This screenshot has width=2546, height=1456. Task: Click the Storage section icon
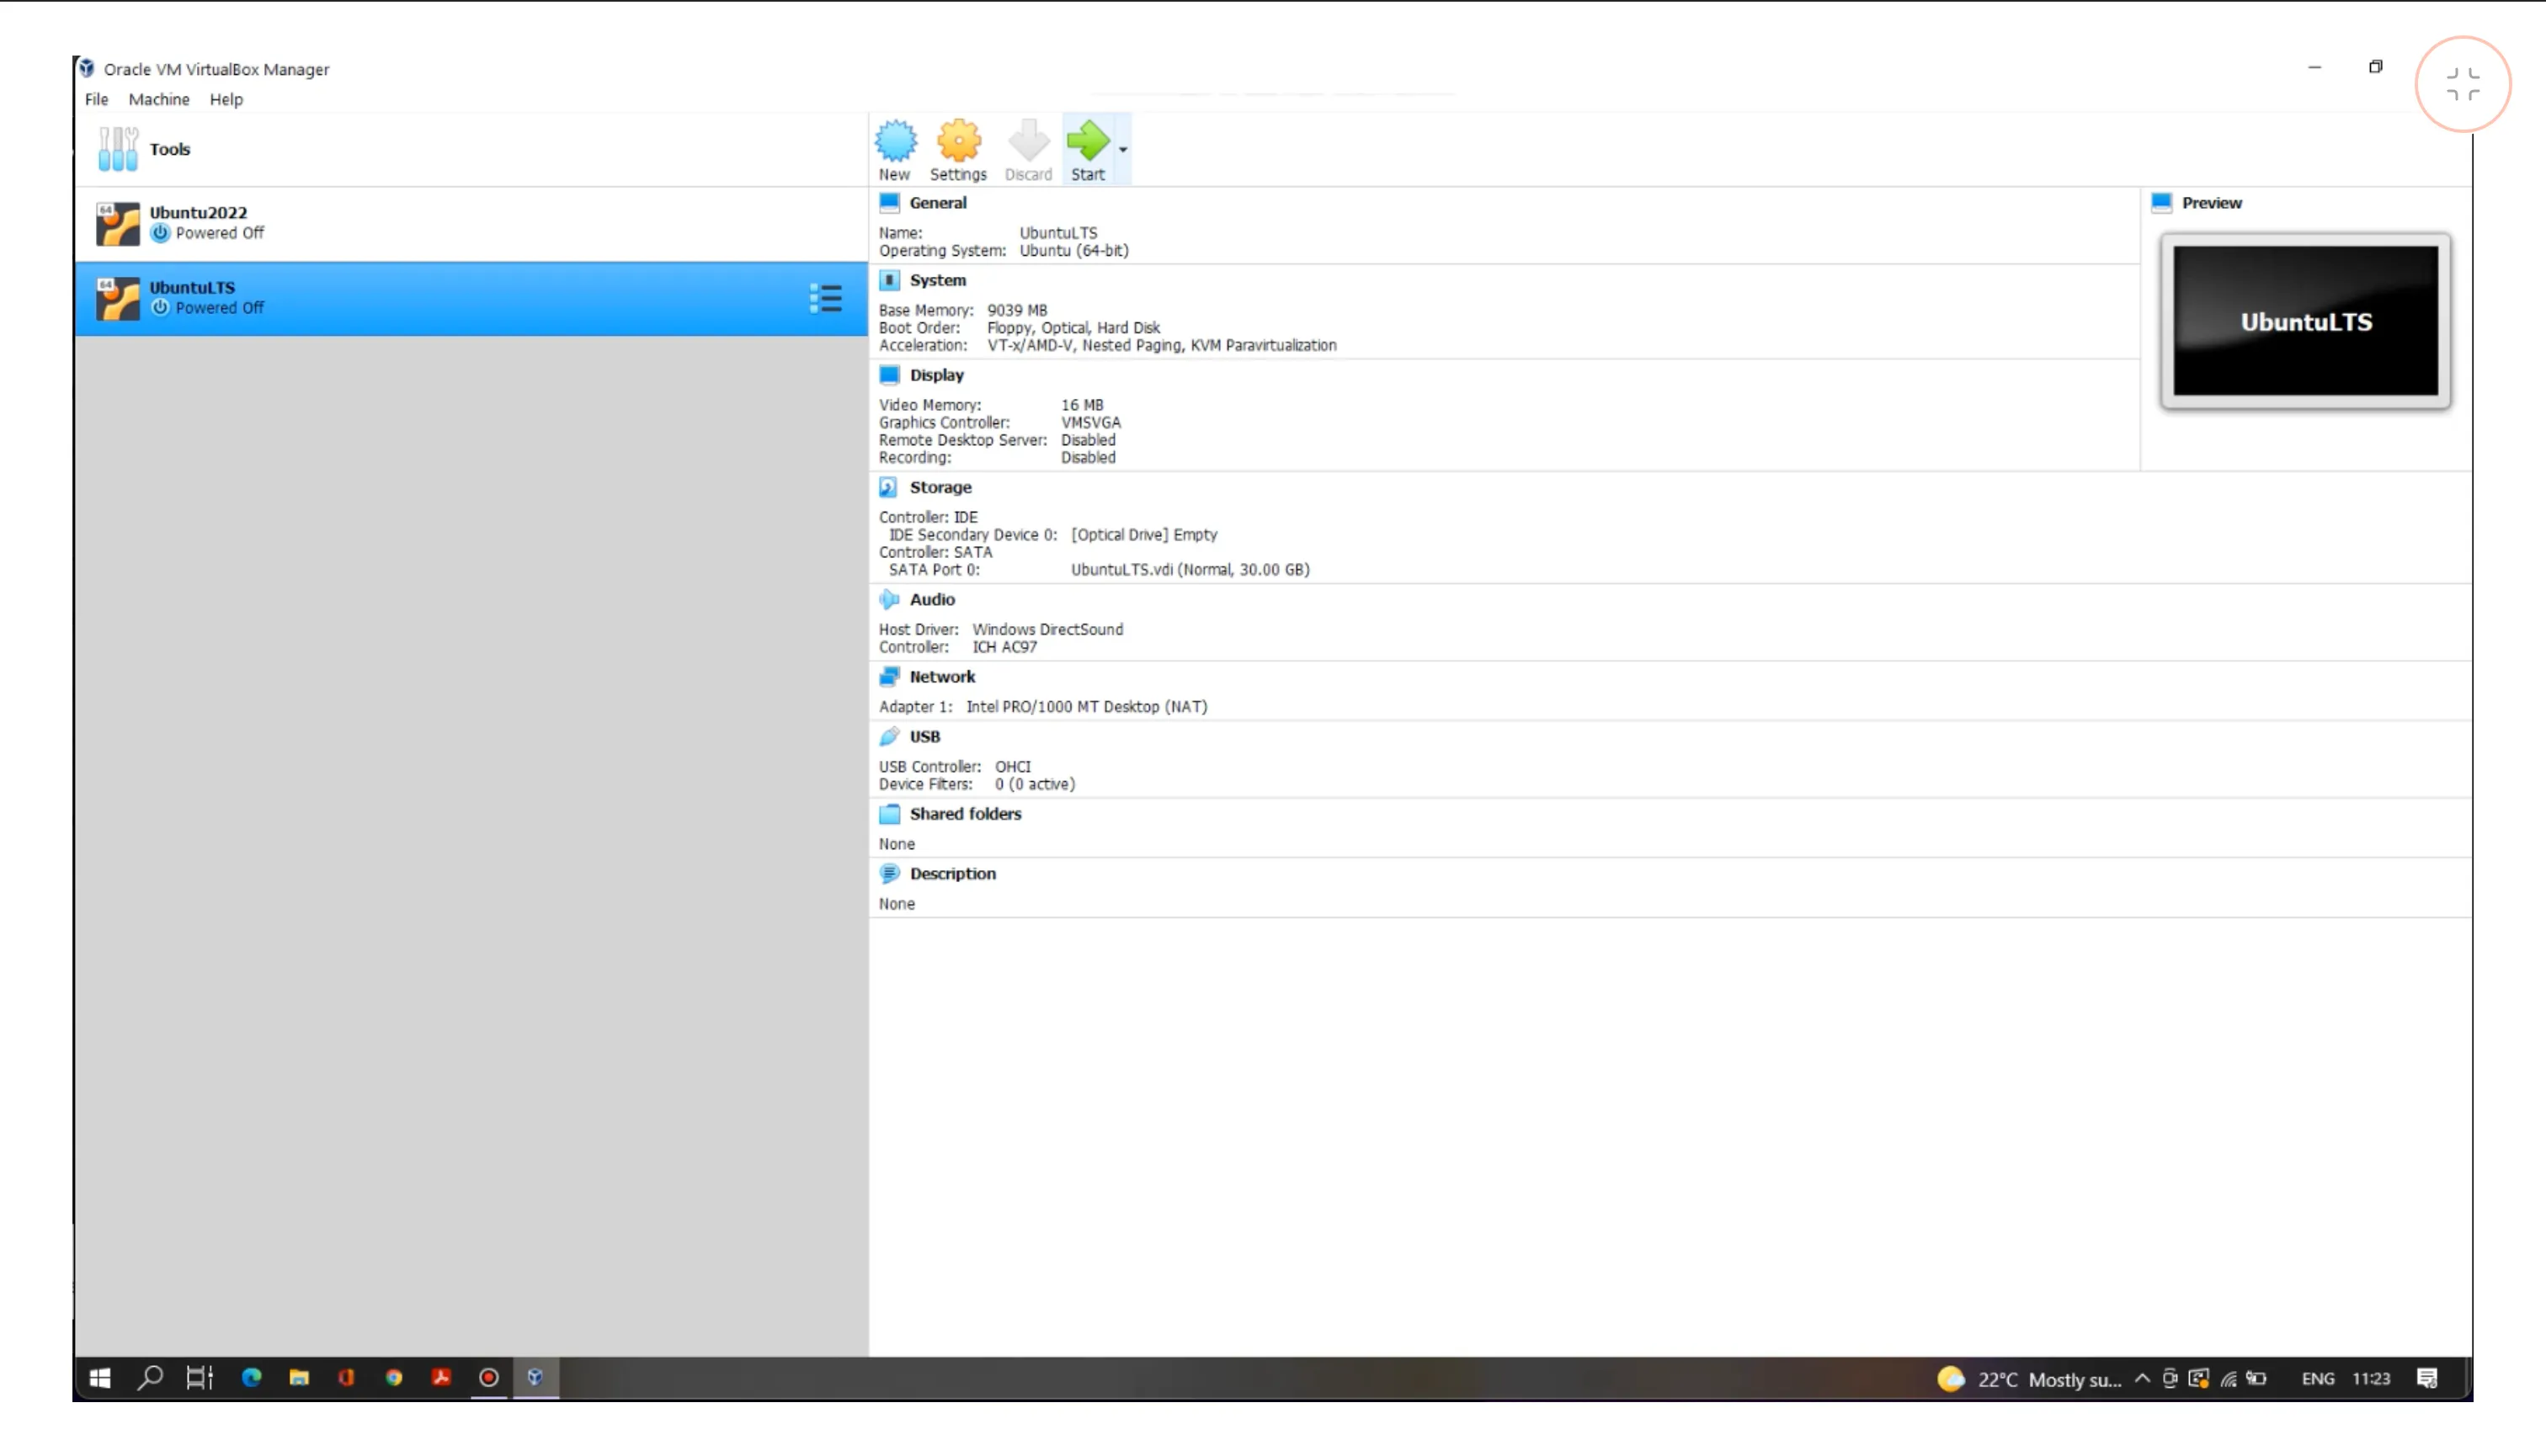tap(888, 487)
